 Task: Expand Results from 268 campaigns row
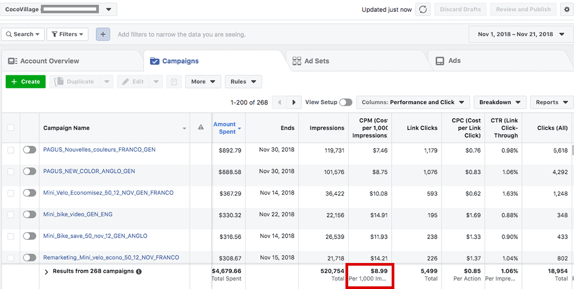tap(46, 272)
